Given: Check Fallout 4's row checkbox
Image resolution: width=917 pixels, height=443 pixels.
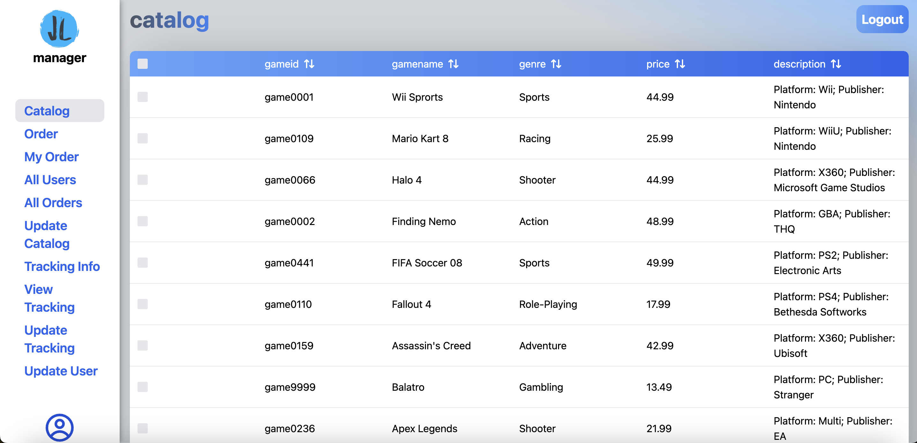Looking at the screenshot, I should 143,304.
